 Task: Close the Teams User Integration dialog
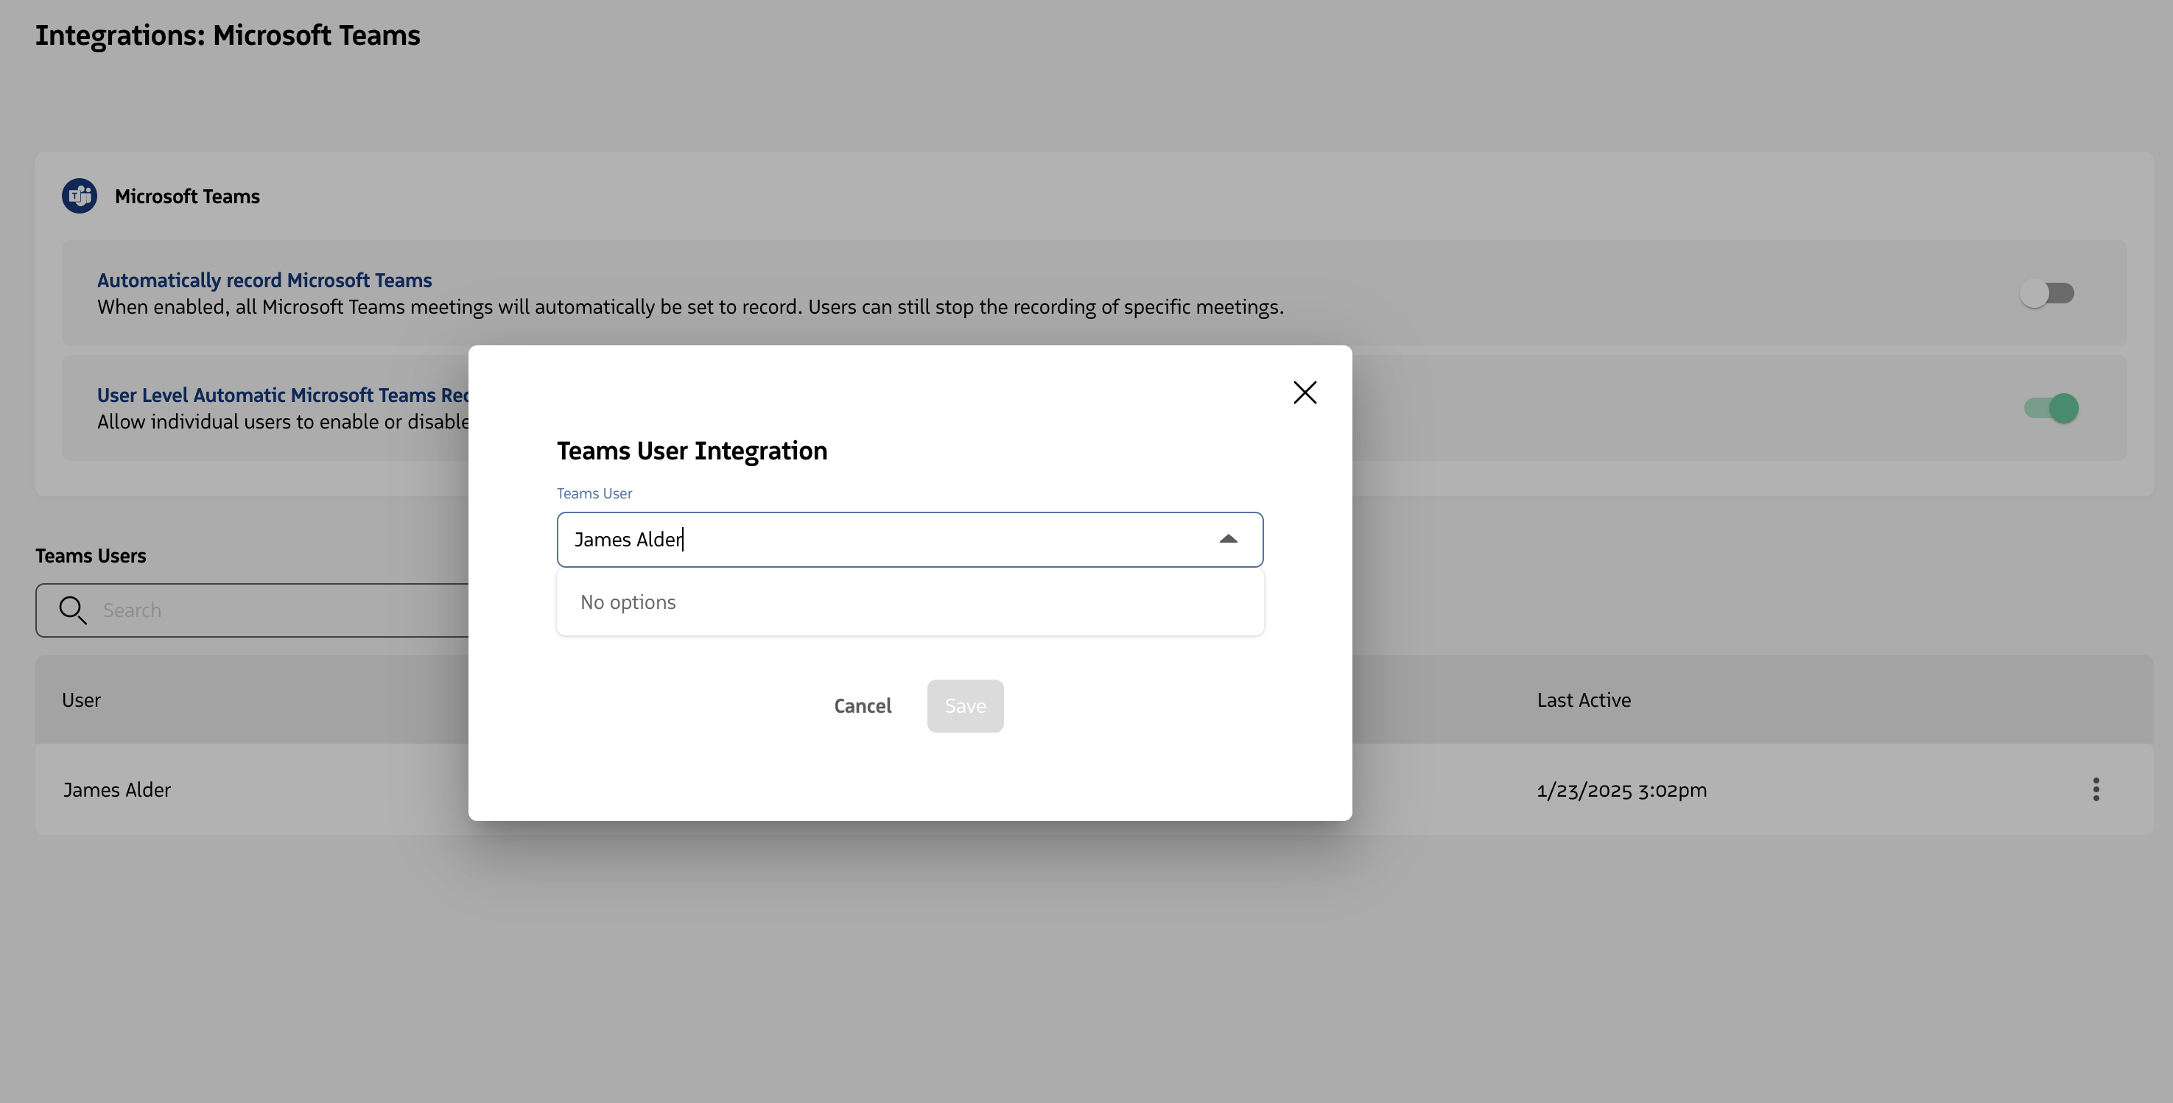point(1304,392)
